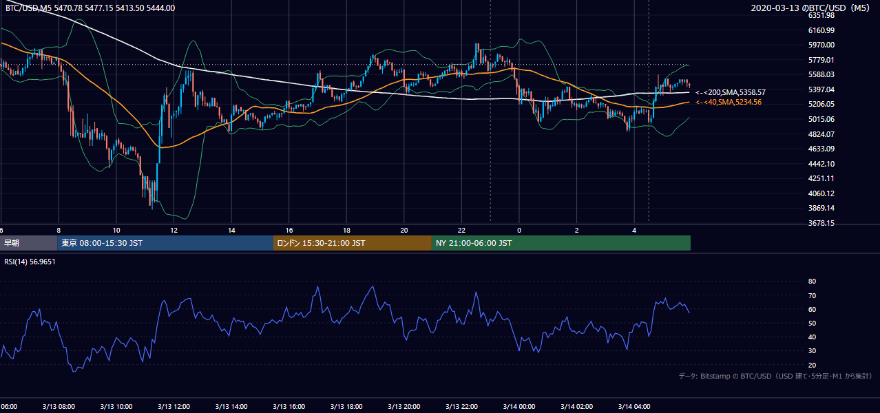
Task: Click the 3/13 12:00 time axis label
Action: pyautogui.click(x=174, y=407)
